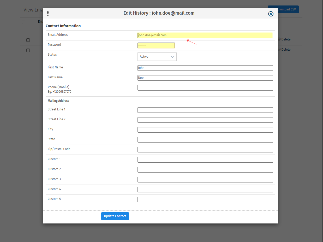
Task: Click the Password field
Action: point(156,45)
